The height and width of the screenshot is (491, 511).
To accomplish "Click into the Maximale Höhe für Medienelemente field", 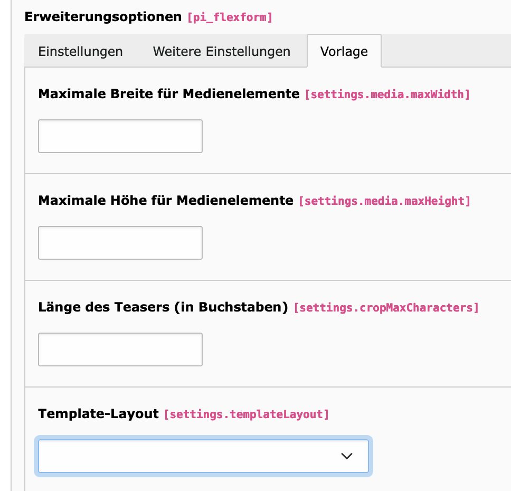I will coord(120,243).
